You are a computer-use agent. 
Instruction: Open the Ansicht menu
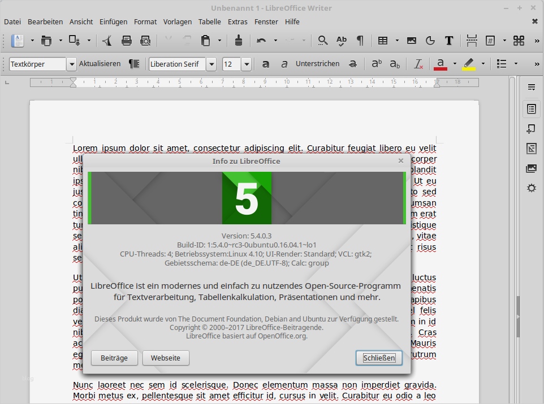pyautogui.click(x=81, y=22)
